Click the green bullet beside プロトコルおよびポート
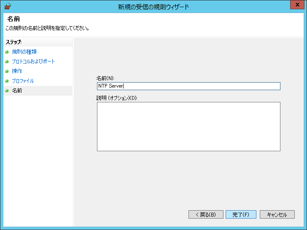Image resolution: width=307 pixels, height=230 pixels. 7,62
